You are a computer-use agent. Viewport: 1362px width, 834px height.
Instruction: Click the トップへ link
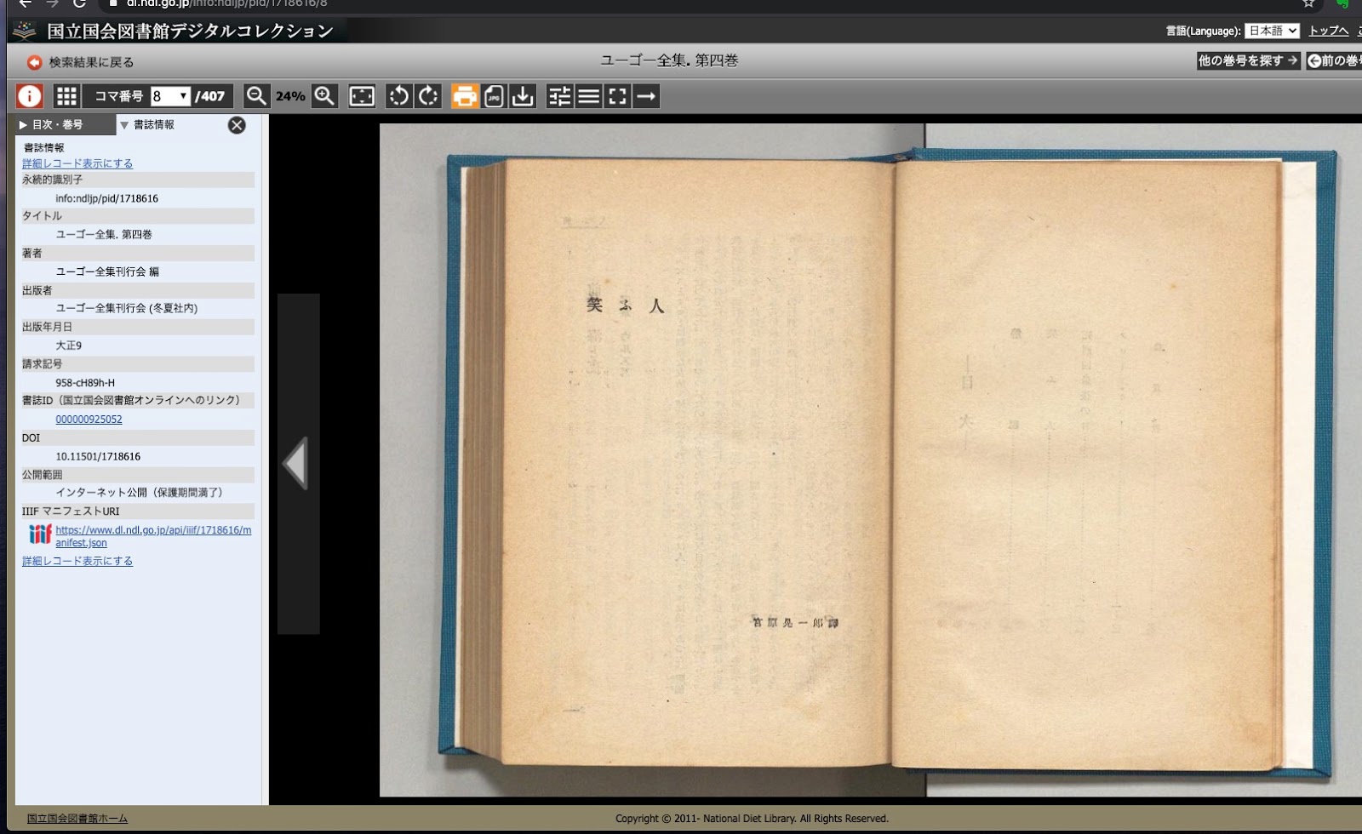coord(1329,31)
